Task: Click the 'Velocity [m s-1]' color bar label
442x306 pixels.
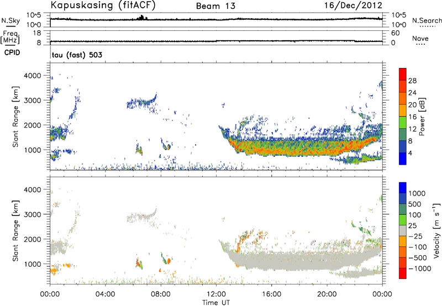Action: 436,230
